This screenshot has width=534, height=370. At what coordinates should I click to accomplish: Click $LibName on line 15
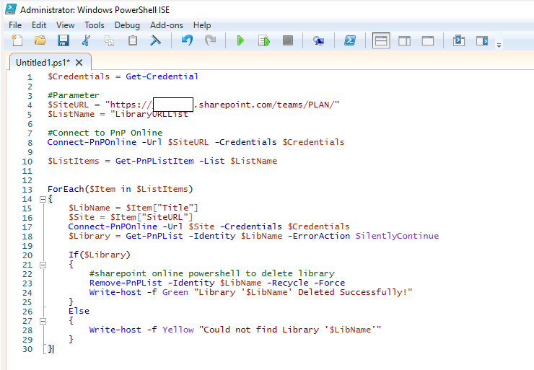click(89, 208)
